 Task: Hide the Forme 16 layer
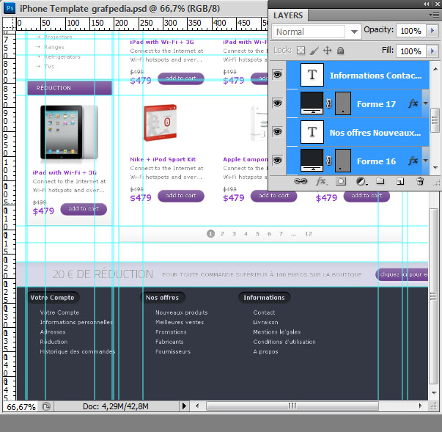click(277, 161)
